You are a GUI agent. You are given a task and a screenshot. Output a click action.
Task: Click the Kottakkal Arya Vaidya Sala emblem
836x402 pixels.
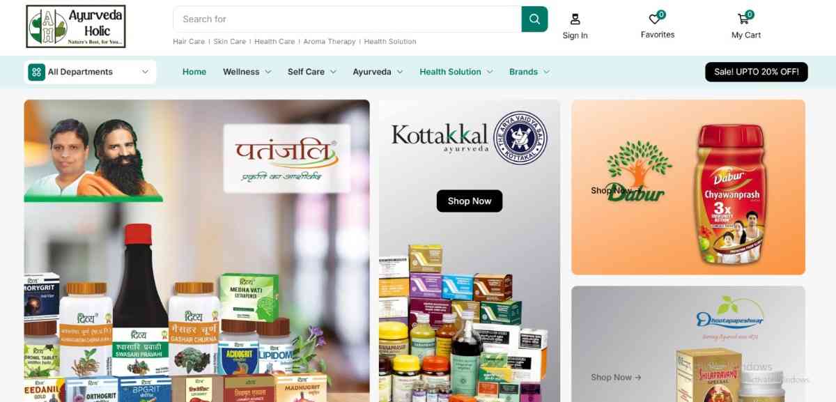tap(520, 138)
